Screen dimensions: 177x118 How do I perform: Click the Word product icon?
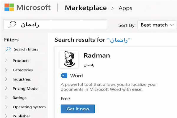pos(64,76)
